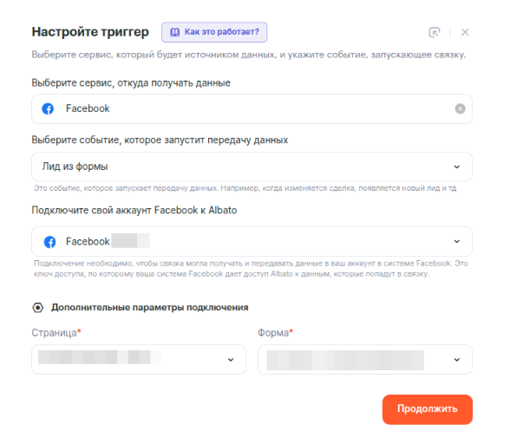Expand the 'Форма' chevron arrow
This screenshot has height=431, width=510.
click(456, 360)
